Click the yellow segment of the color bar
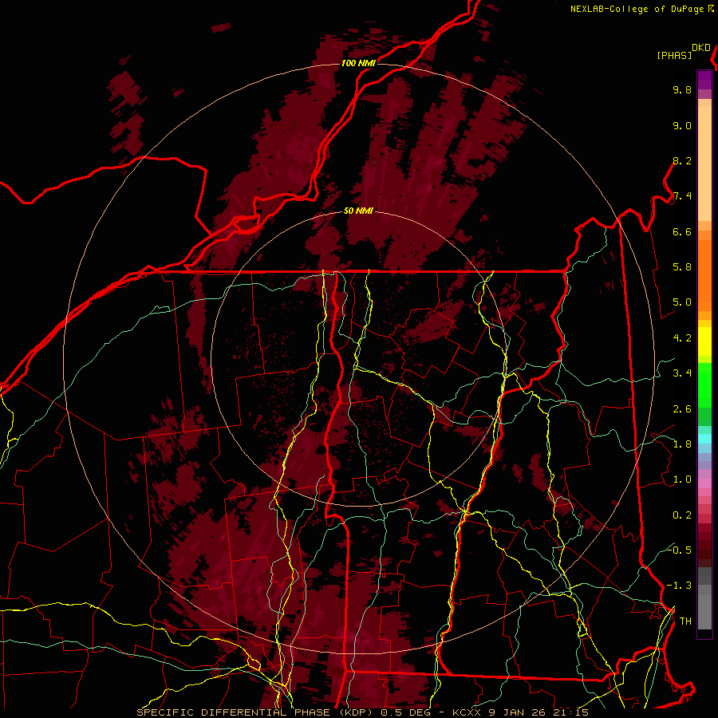The width and height of the screenshot is (718, 718). (x=704, y=341)
